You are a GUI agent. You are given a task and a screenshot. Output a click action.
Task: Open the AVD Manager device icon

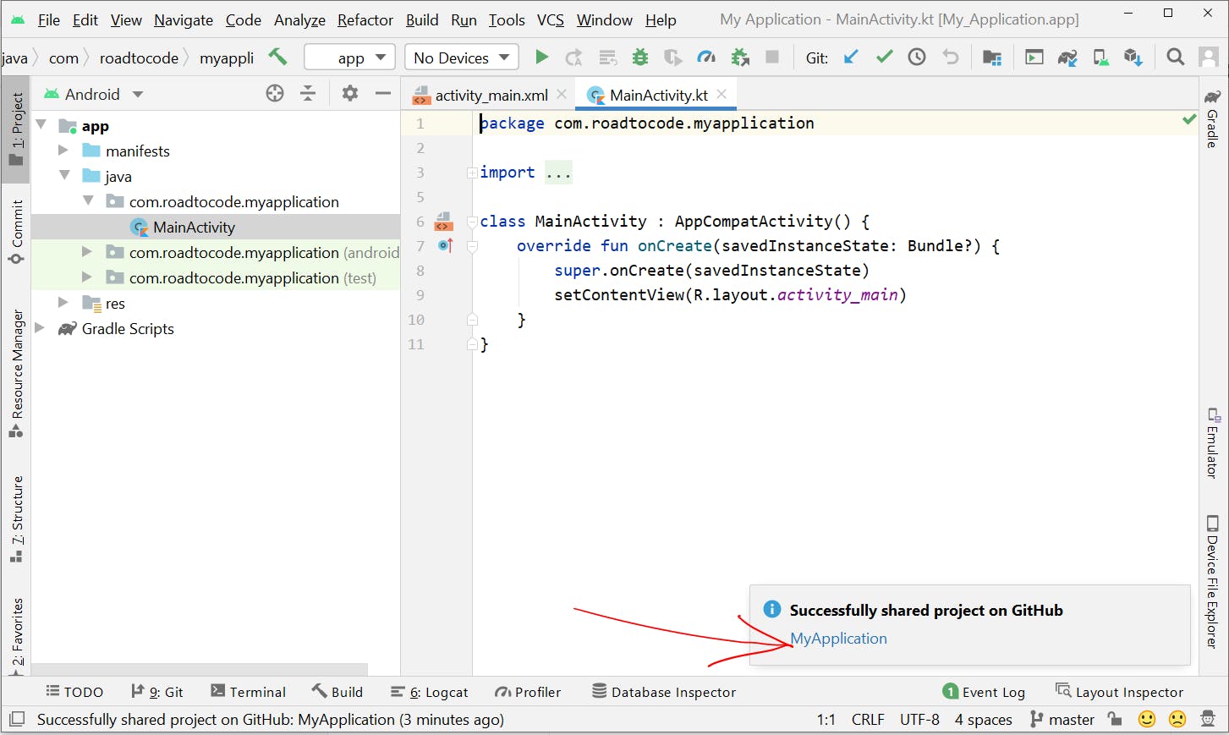pyautogui.click(x=1100, y=57)
